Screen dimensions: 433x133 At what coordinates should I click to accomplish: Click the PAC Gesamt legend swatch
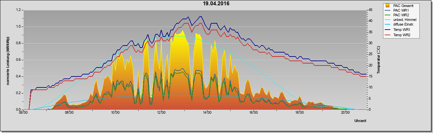point(388,6)
